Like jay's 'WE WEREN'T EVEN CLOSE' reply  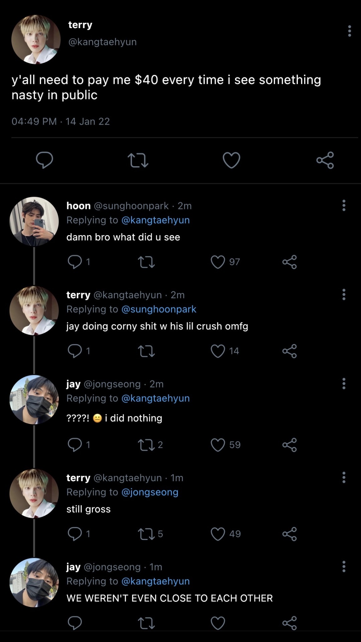click(218, 623)
